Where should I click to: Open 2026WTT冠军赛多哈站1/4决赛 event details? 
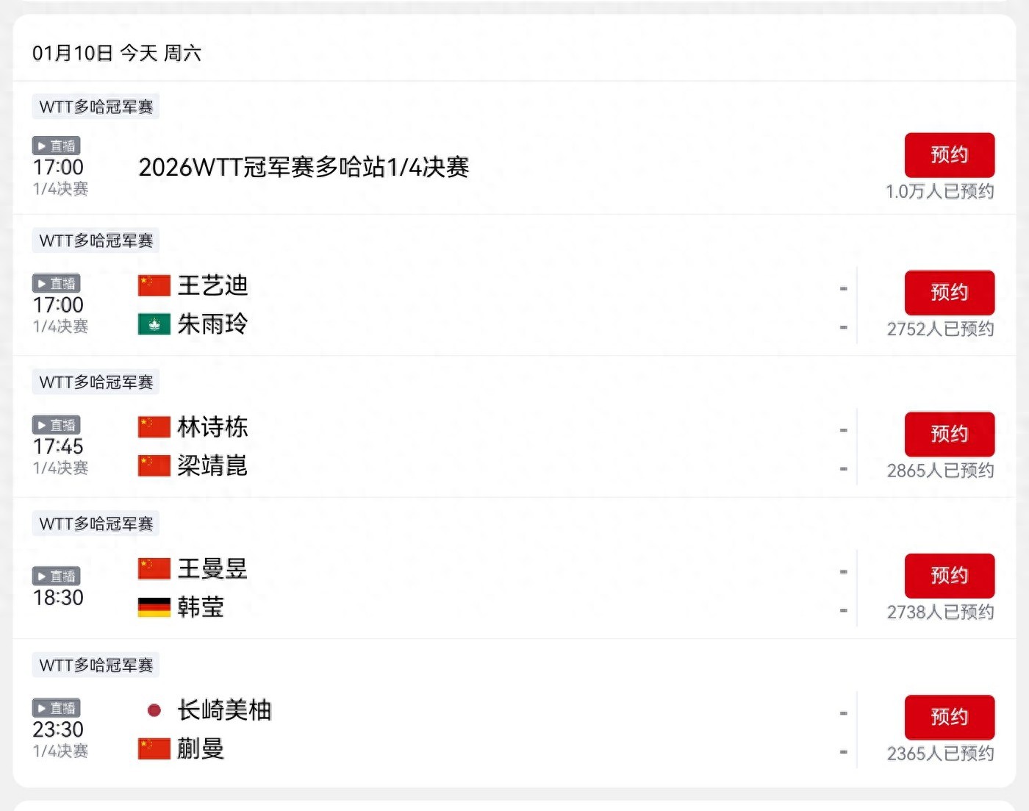[304, 168]
